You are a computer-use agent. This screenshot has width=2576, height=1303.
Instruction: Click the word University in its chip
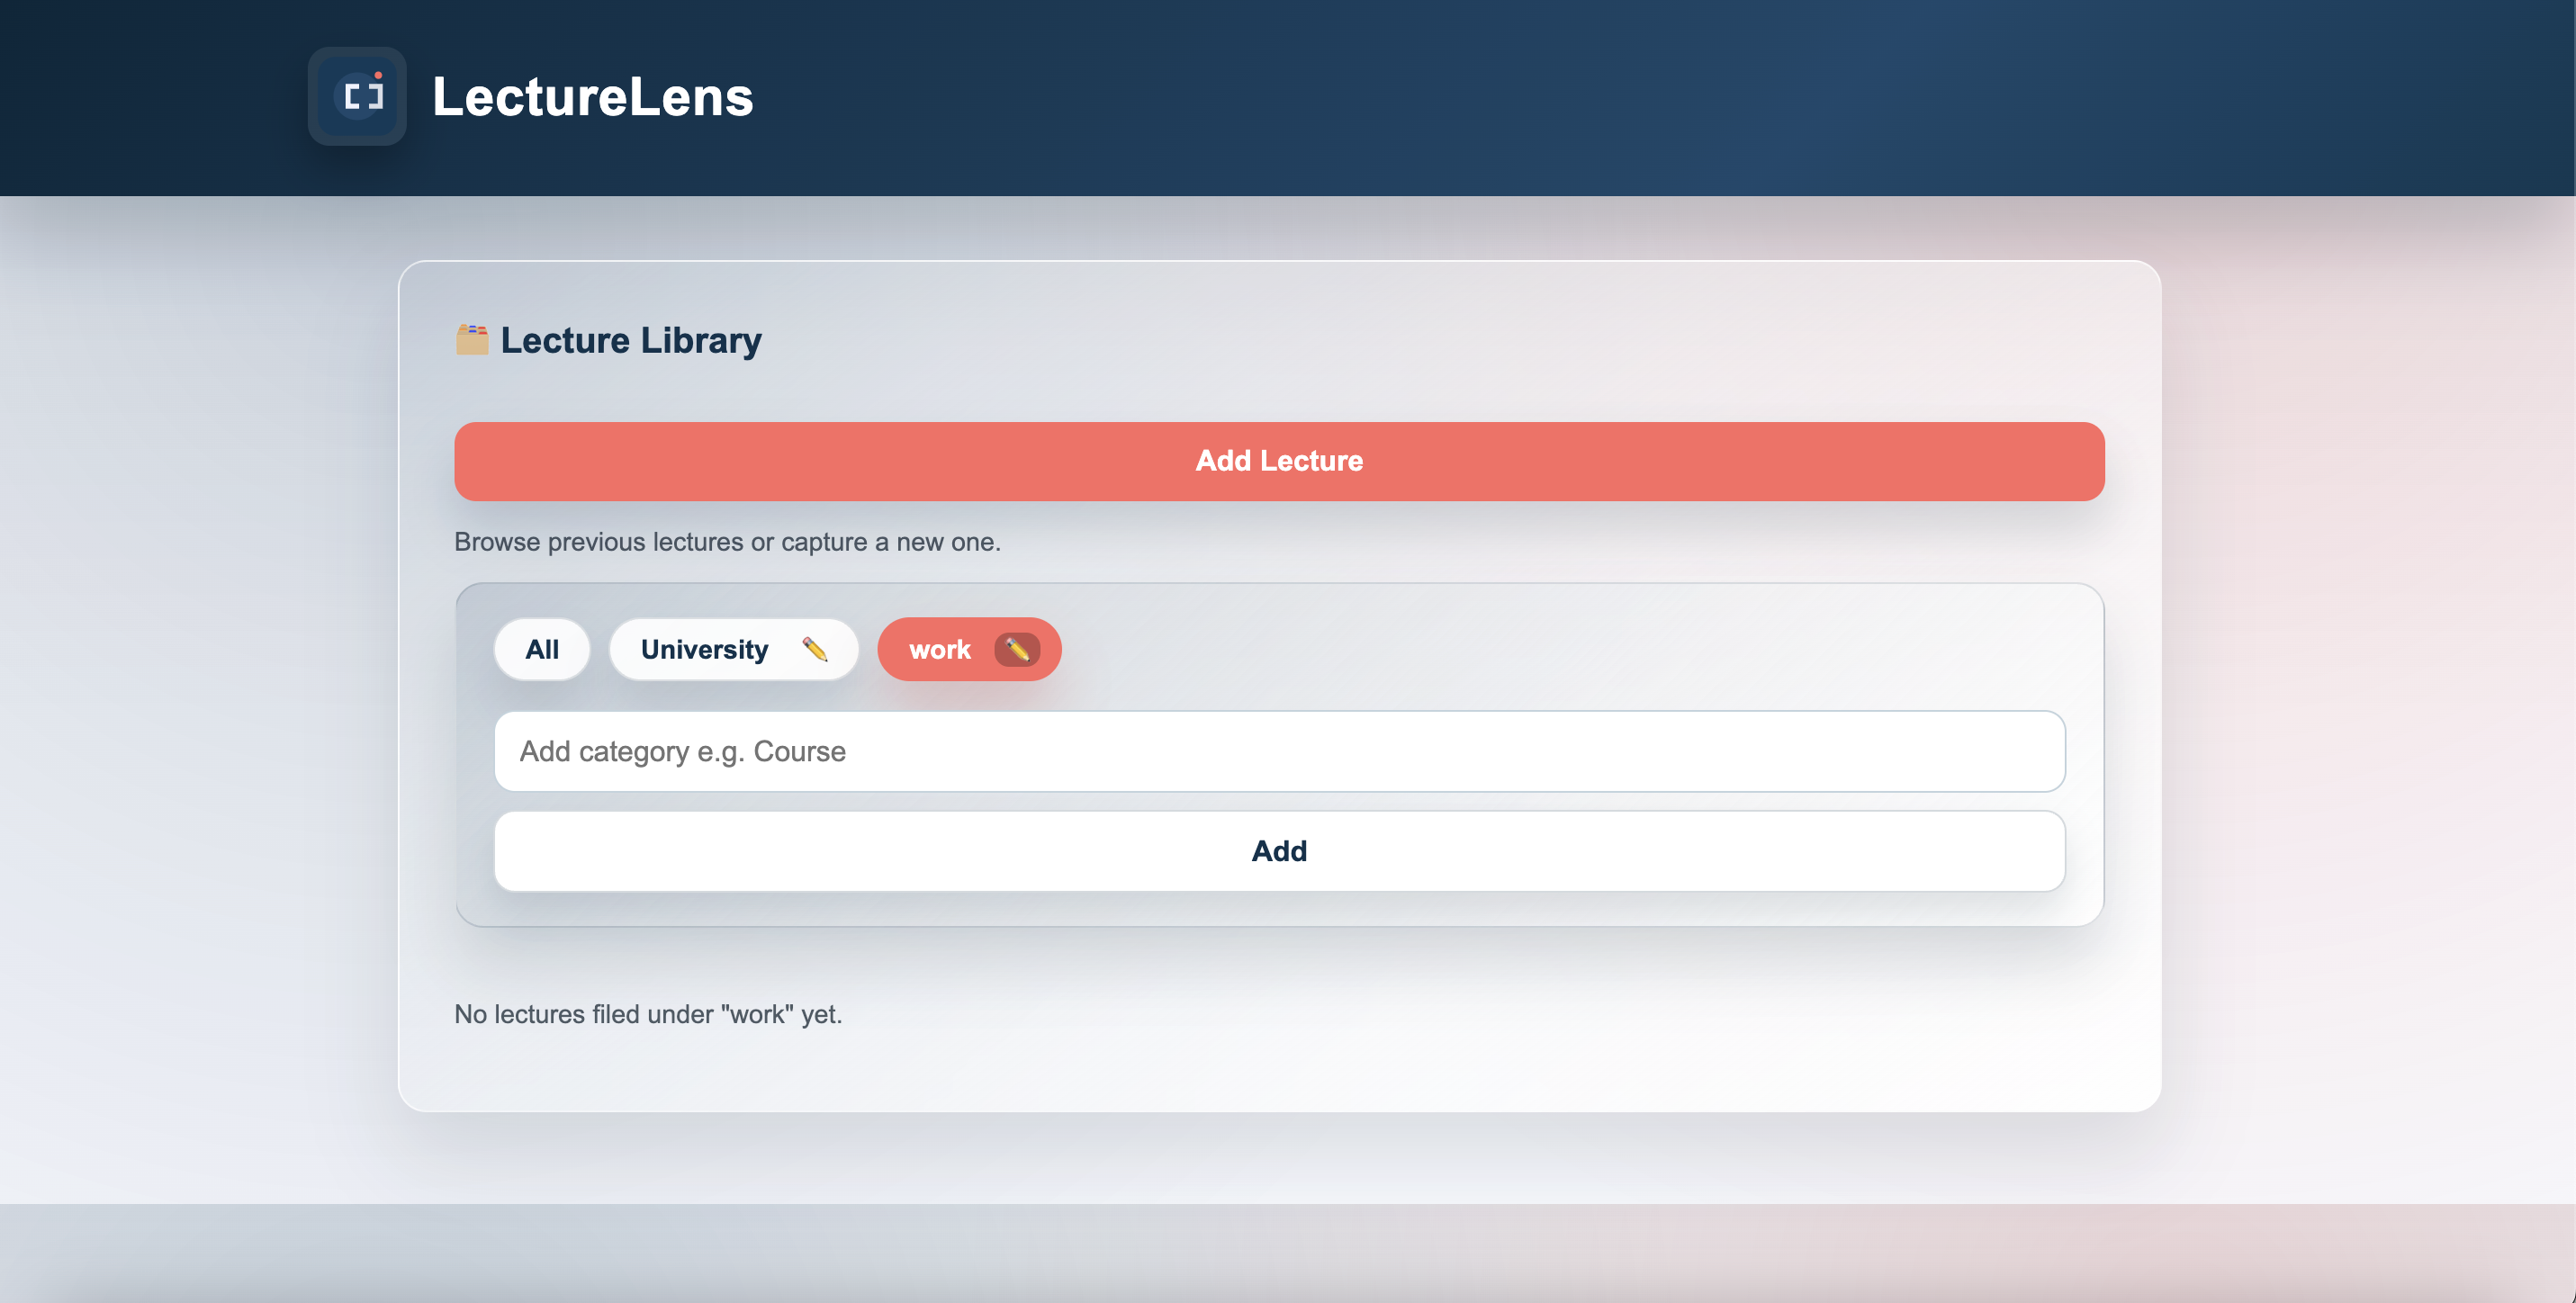(x=704, y=649)
